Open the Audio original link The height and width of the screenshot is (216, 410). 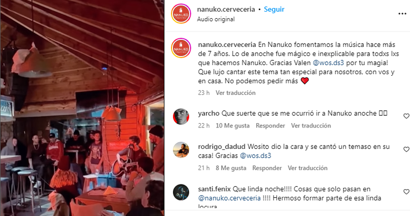point(216,19)
